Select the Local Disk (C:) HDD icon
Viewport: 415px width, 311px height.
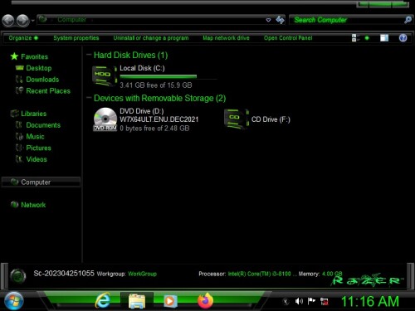click(x=105, y=76)
